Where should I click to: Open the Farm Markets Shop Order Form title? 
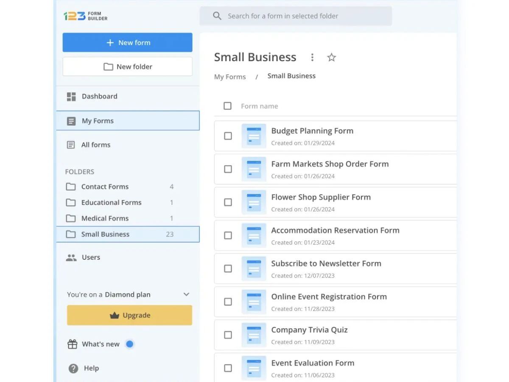tap(330, 164)
